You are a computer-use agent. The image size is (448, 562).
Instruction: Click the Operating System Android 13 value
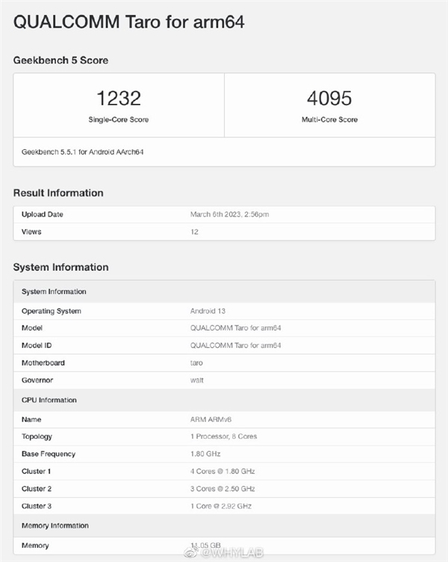[208, 311]
